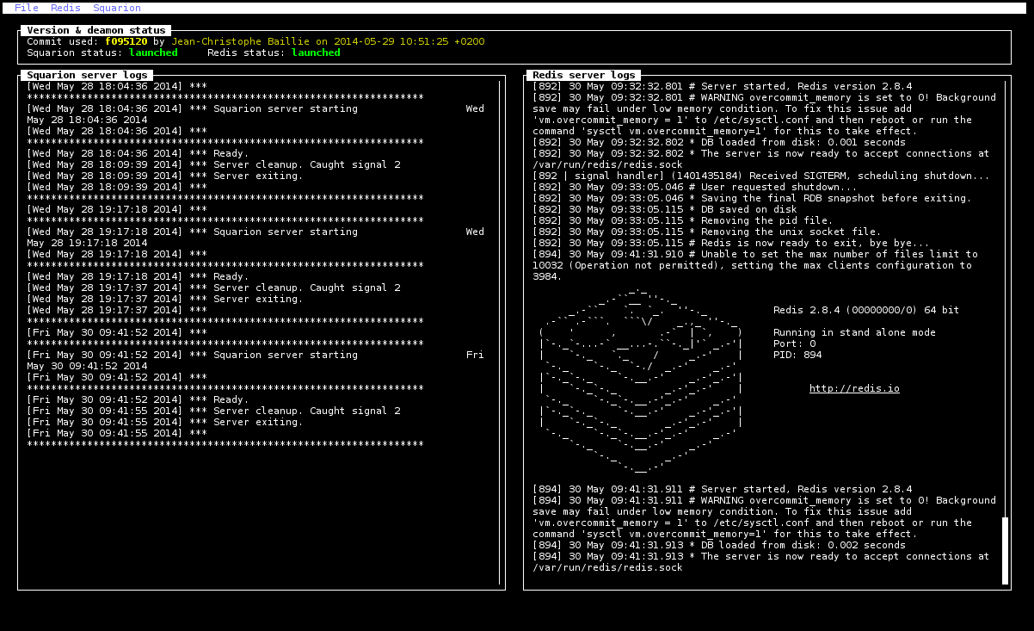Click the Redis 2.8.4 64 bit version text

865,310
